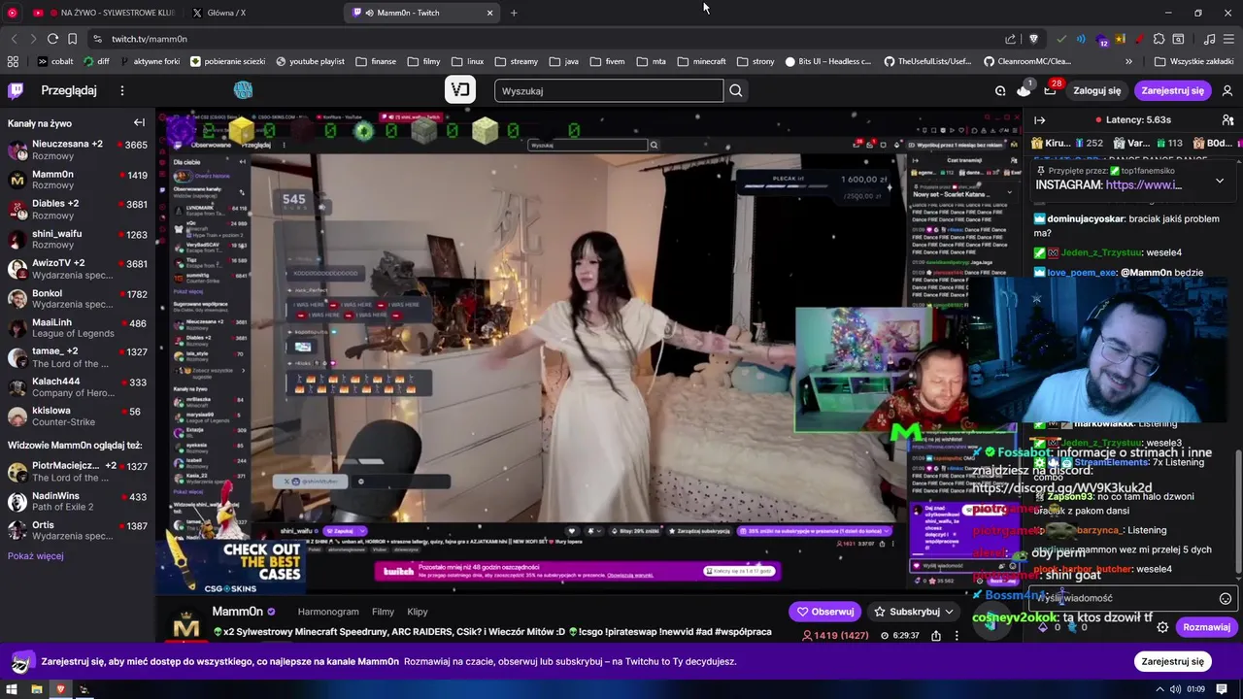The image size is (1243, 699).
Task: Open the minecraft bookmarks folder
Action: coord(701,61)
